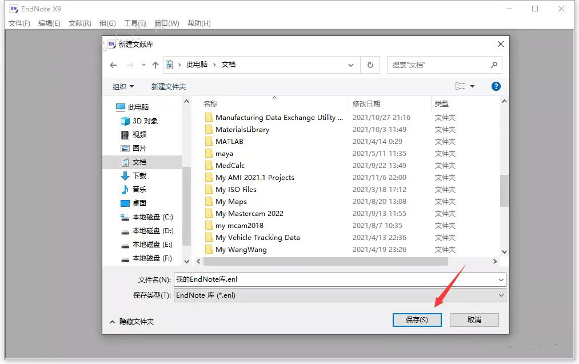579x364 pixels.
Task: Refresh the 文档 folder listing
Action: 370,65
